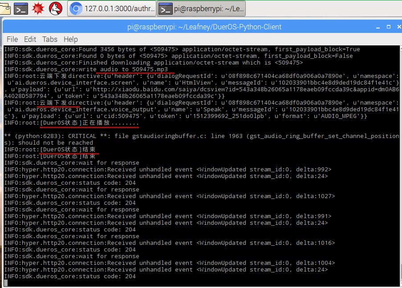
Task: Click the line with 'first_payload_block=False'
Action: [x=179, y=56]
